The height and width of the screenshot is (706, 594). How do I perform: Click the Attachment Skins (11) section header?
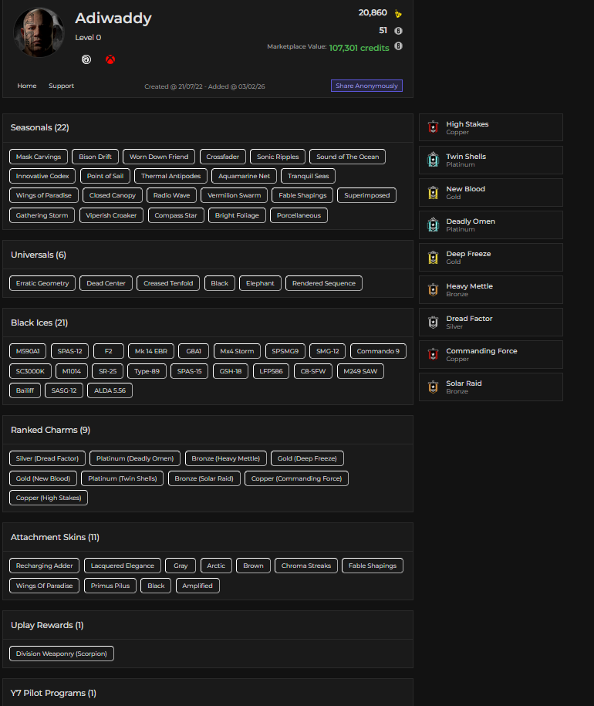pos(55,537)
